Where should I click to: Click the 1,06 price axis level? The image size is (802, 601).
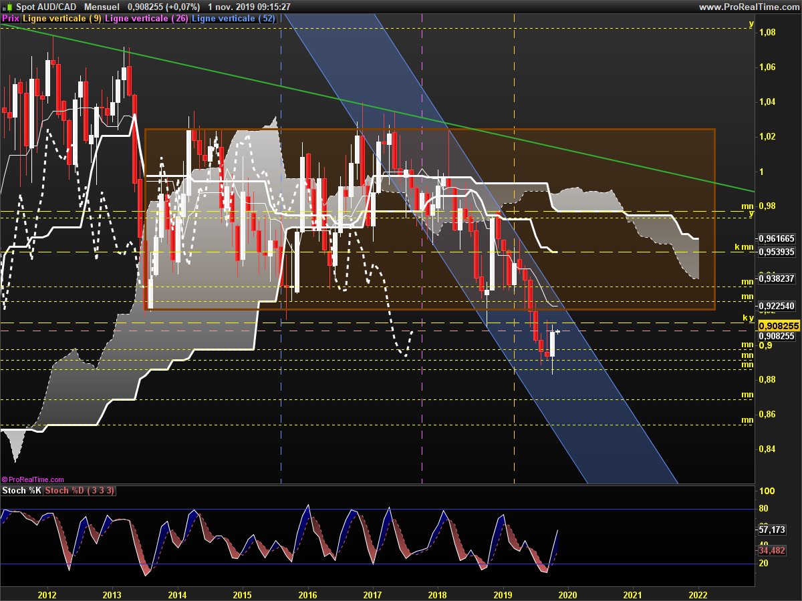click(x=766, y=67)
